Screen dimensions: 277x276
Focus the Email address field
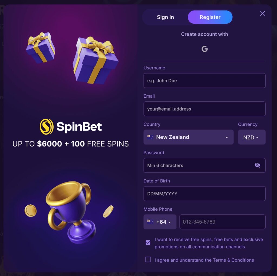tap(204, 109)
